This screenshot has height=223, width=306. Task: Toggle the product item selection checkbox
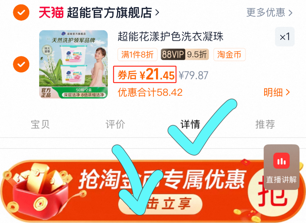coord(21,64)
